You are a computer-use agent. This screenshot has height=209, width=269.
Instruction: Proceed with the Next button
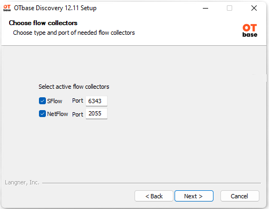(x=194, y=196)
